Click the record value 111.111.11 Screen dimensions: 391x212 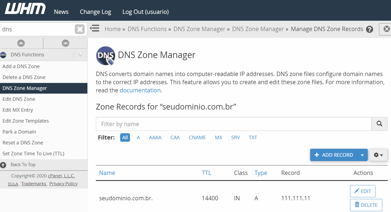[296, 198]
